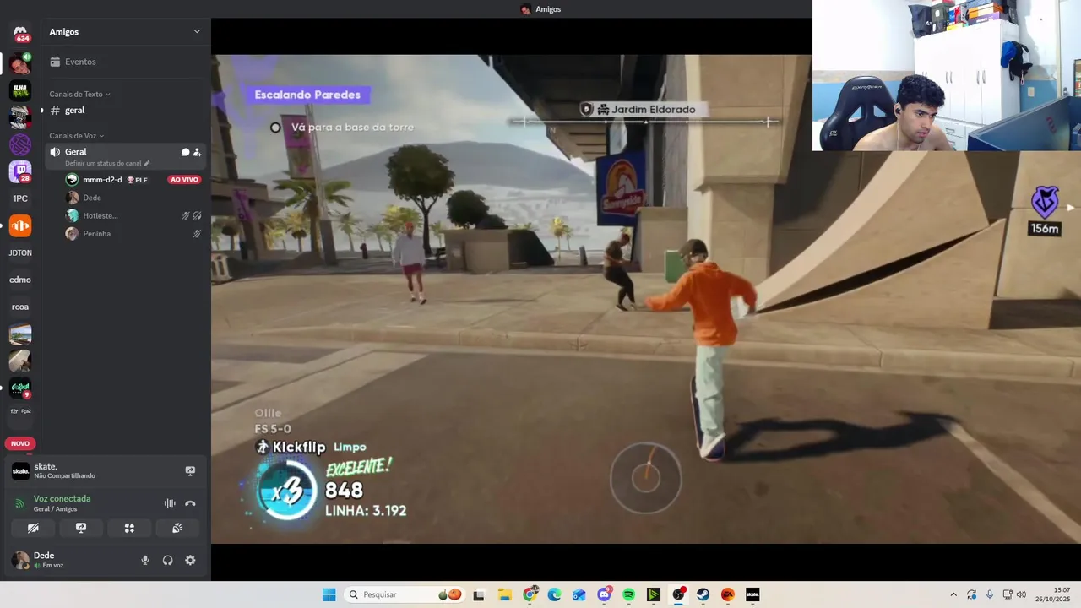Open the rcoa server

coord(20,307)
